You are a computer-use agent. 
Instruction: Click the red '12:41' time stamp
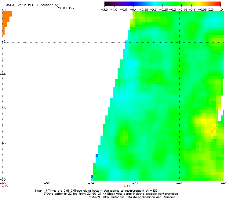[x=126, y=186]
